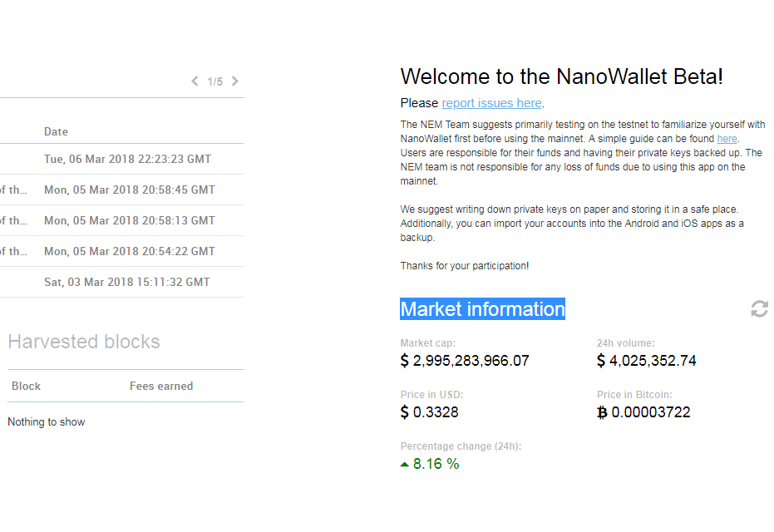Click the 1/5 page indicator
774x532 pixels.
pyautogui.click(x=214, y=81)
